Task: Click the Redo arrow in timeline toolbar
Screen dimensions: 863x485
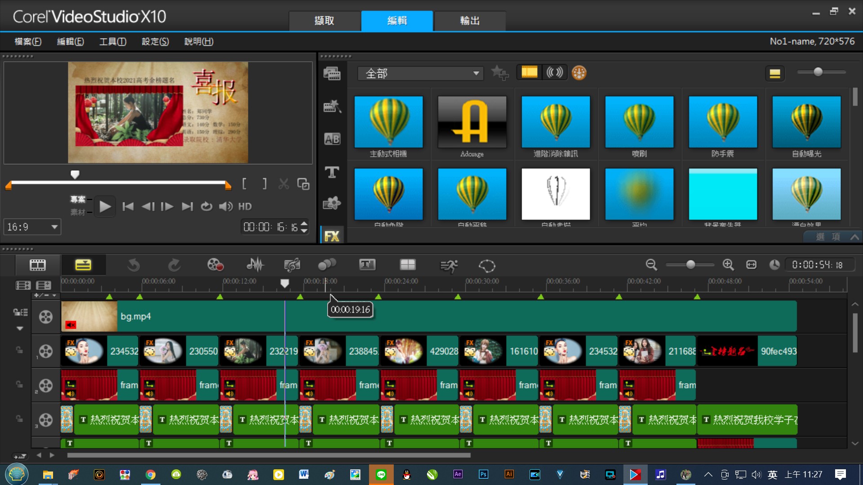Action: 174,265
